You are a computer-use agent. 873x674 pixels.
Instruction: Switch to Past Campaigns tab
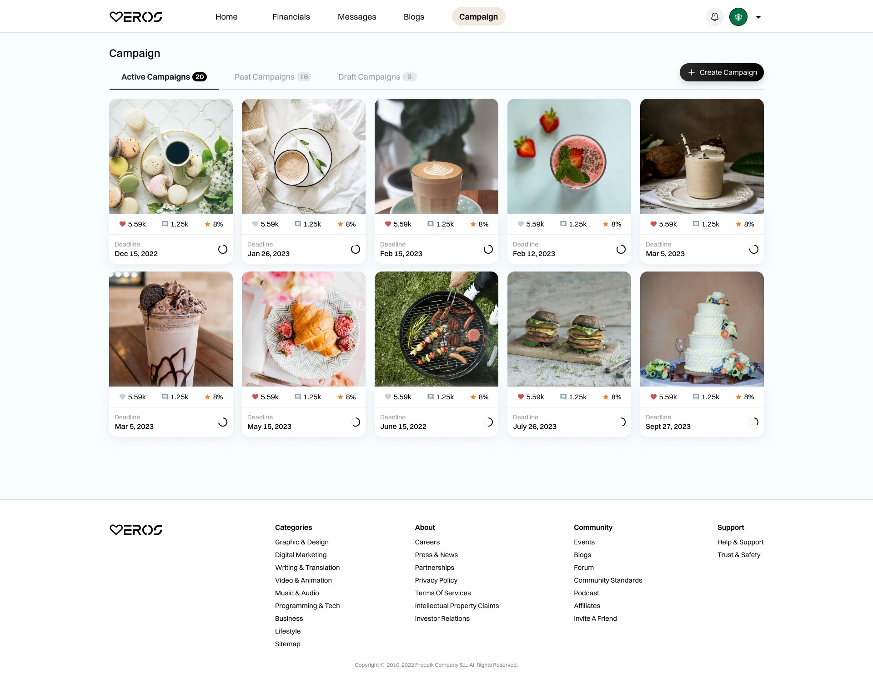pyautogui.click(x=273, y=77)
